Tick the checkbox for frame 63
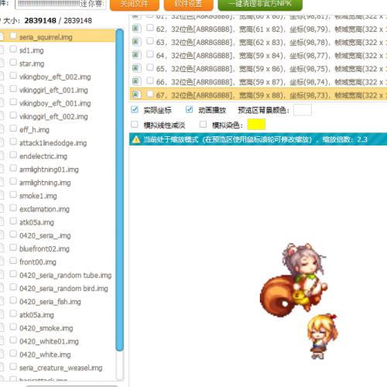 pyautogui.click(x=150, y=41)
